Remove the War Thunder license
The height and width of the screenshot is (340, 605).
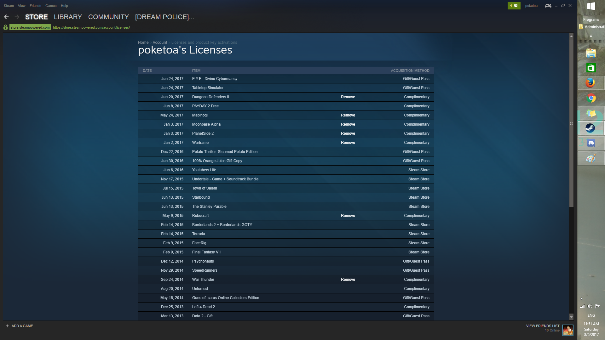[348, 280]
